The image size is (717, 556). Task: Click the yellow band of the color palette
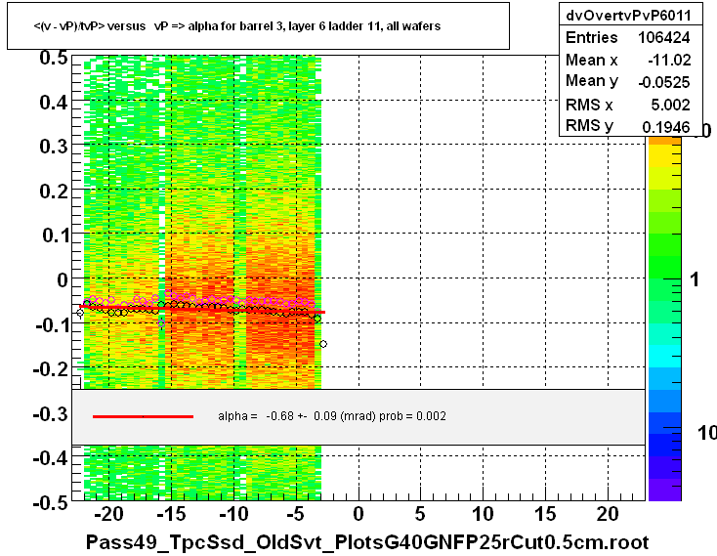pyautogui.click(x=665, y=156)
